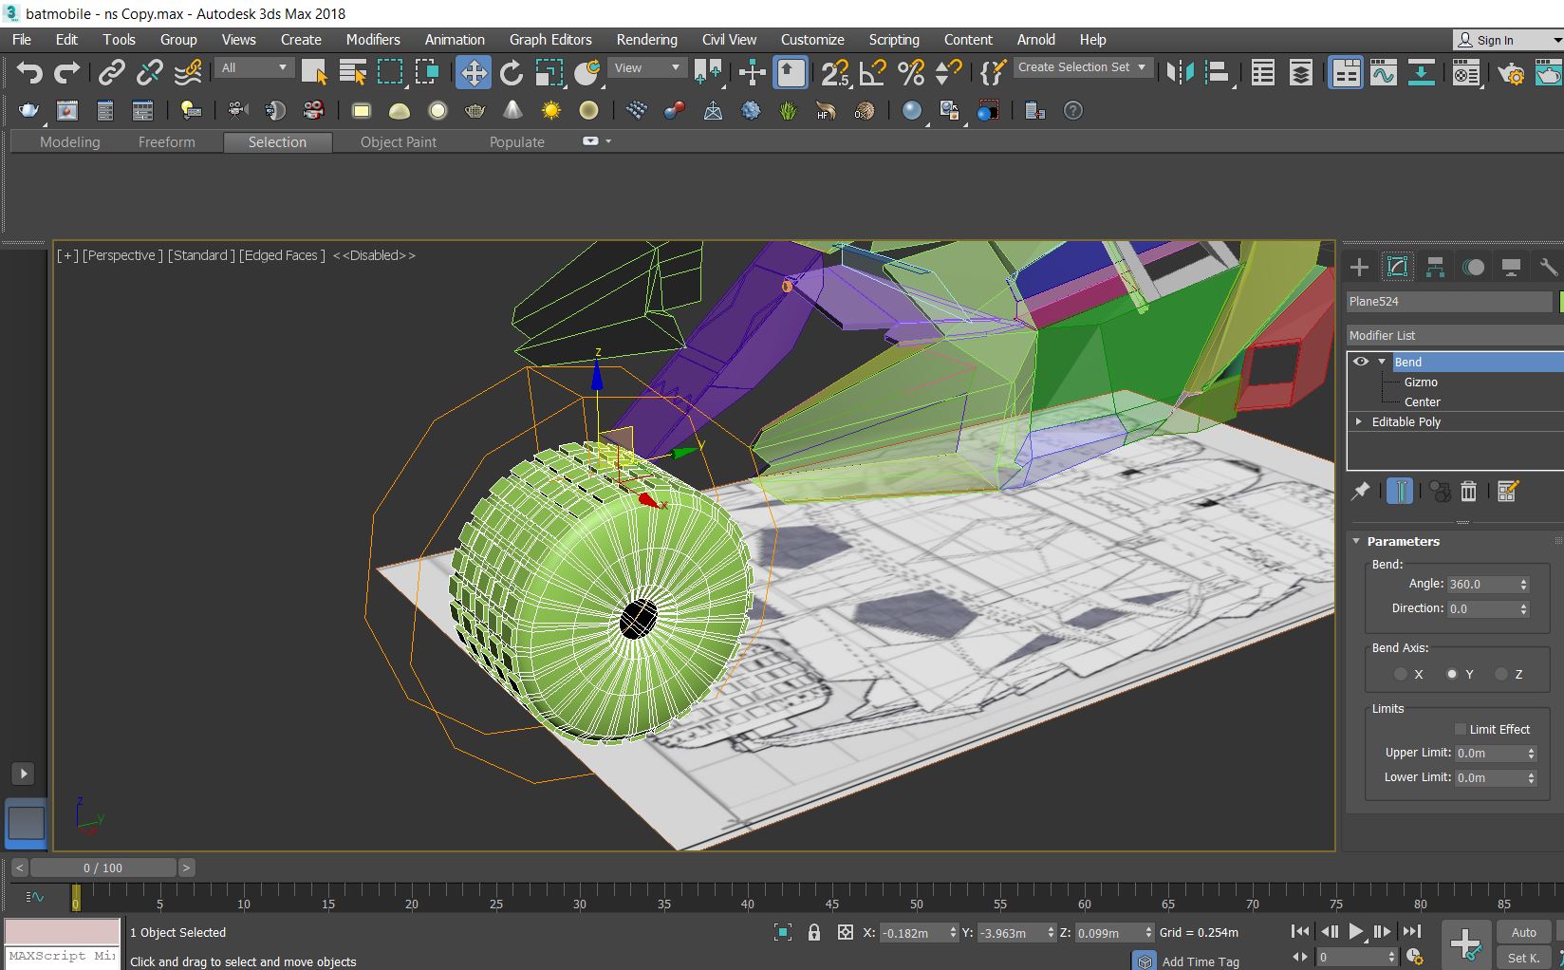Click the Unlink Selection icon
Viewport: 1564px width, 970px height.
tap(149, 72)
